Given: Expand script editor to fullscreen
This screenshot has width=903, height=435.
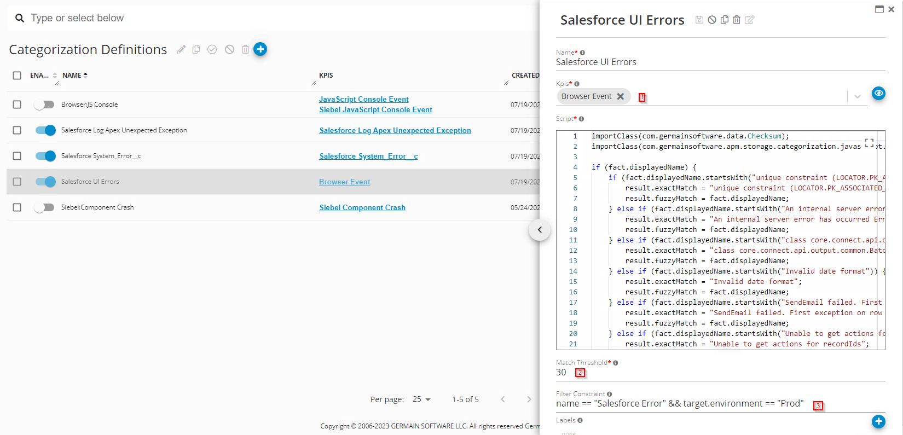Looking at the screenshot, I should 869,143.
